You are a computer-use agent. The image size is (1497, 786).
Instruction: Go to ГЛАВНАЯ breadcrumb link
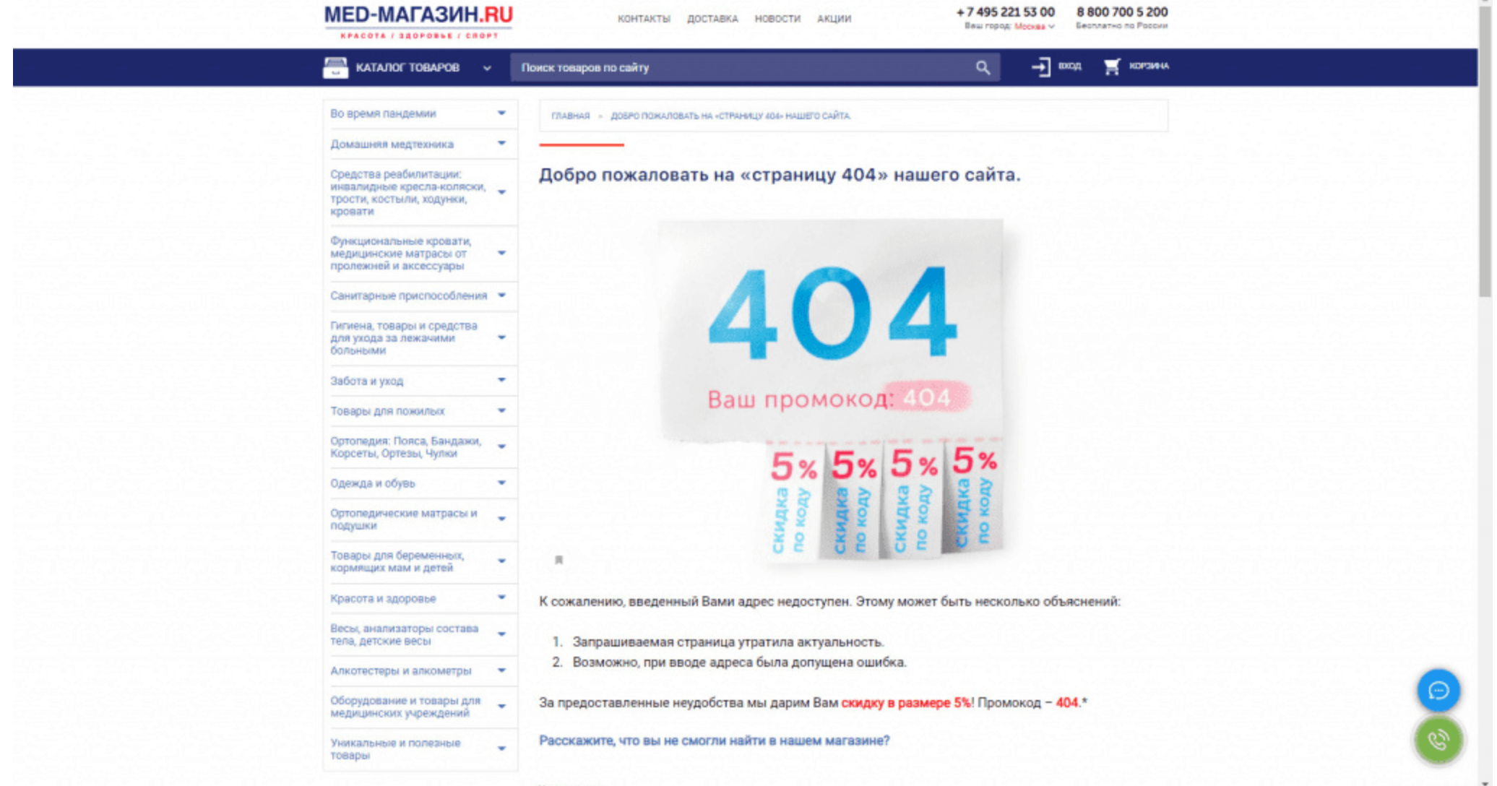[571, 116]
